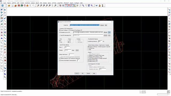Open the CAD-Pro menu
The image size is (171, 96).
tap(14, 3)
